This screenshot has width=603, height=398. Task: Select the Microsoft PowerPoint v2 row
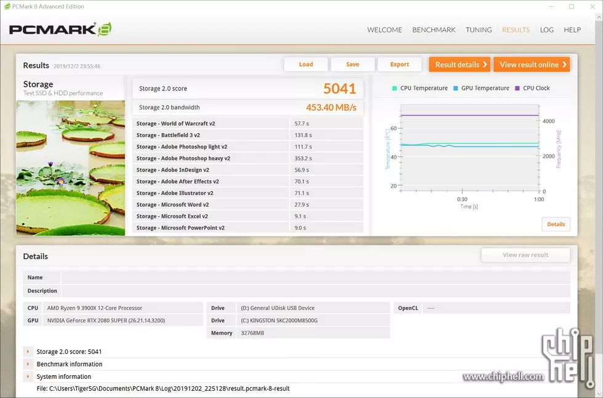pyautogui.click(x=247, y=228)
